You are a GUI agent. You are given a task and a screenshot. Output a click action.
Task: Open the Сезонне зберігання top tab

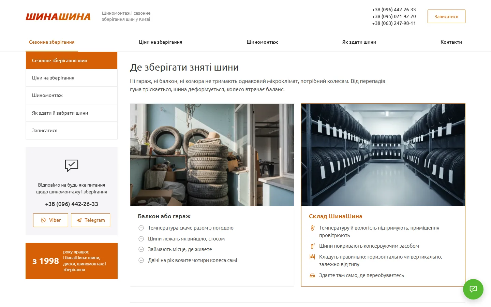point(52,42)
